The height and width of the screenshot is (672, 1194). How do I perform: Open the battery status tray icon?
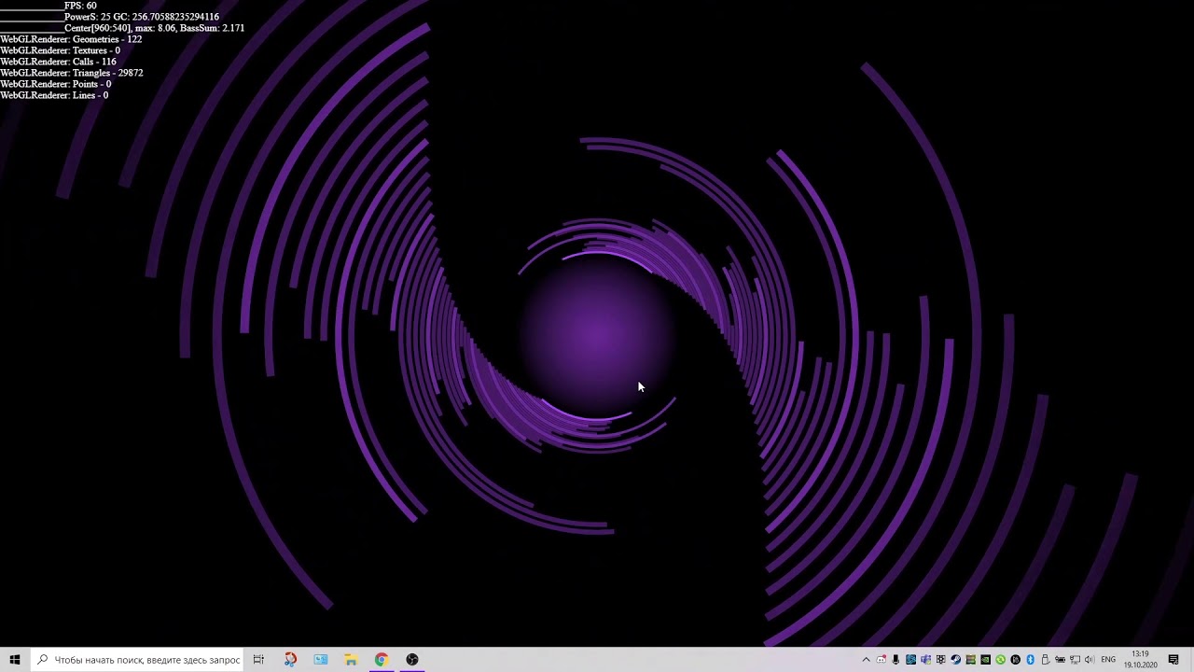click(x=1060, y=660)
